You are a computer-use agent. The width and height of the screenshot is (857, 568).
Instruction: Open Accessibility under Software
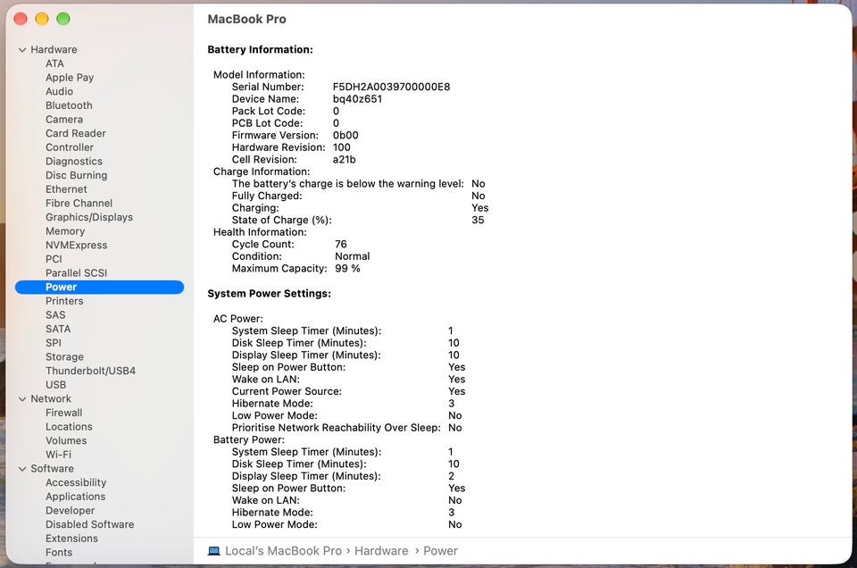[x=76, y=483]
